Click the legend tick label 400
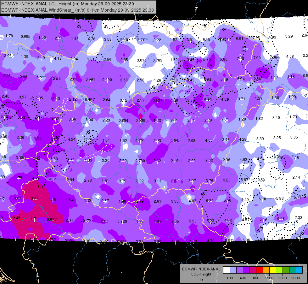 pos(243,278)
